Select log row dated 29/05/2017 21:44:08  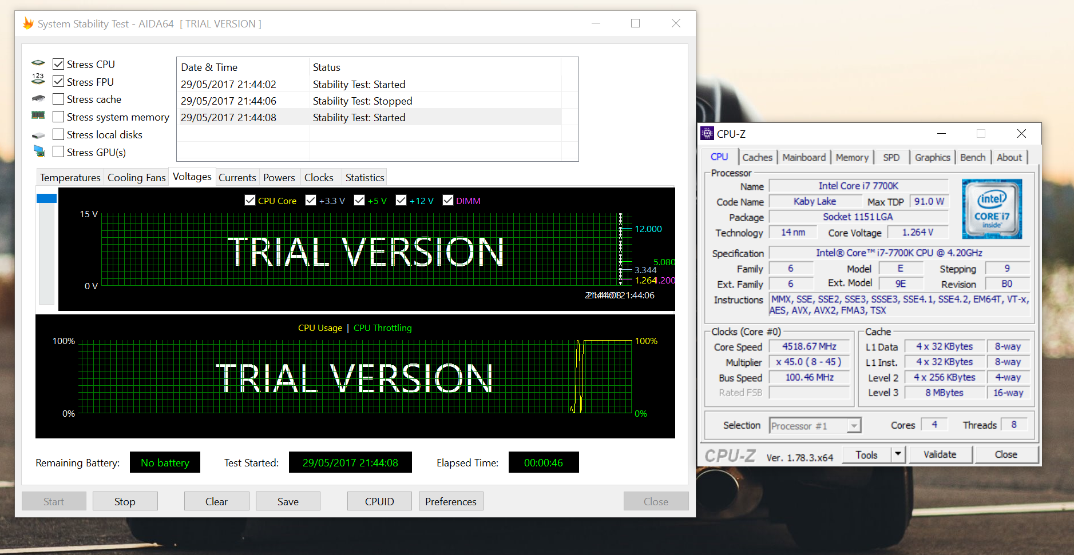pos(368,117)
